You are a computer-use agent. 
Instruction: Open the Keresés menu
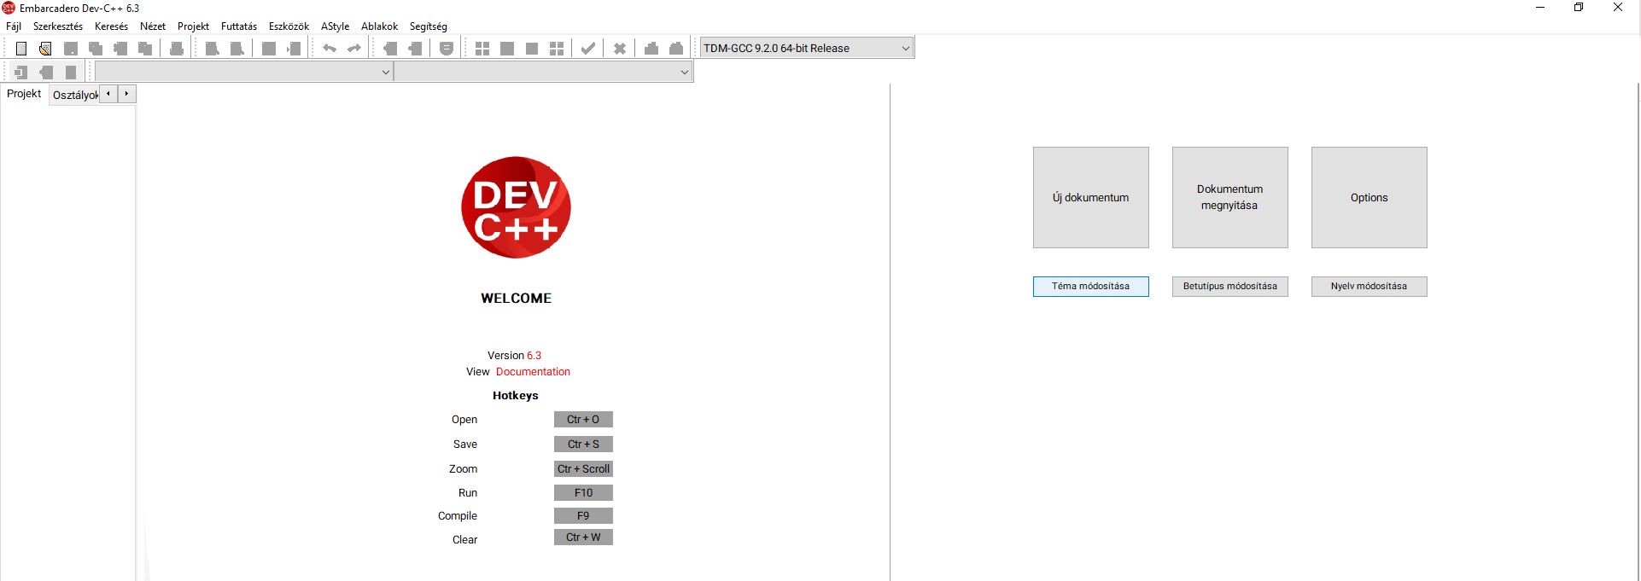(x=111, y=26)
